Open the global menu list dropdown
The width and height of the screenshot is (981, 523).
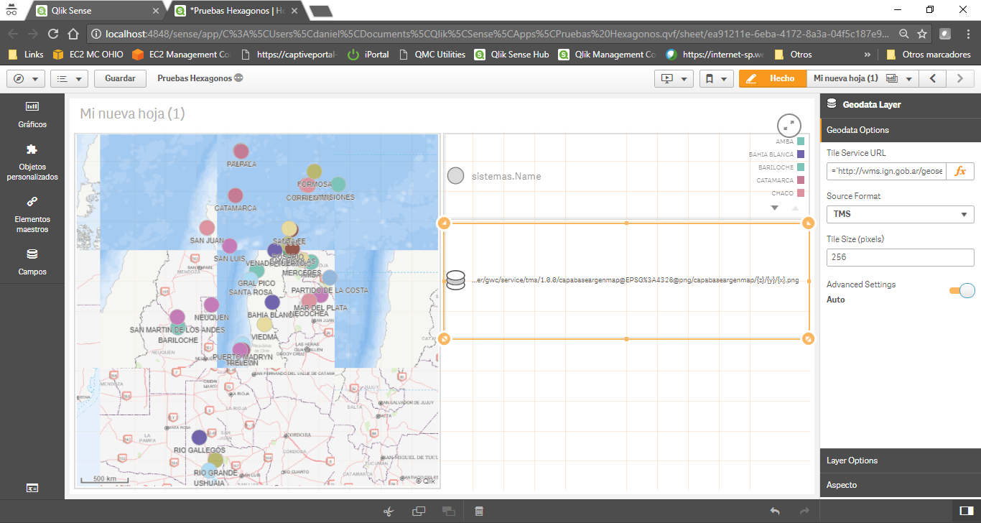pos(70,78)
